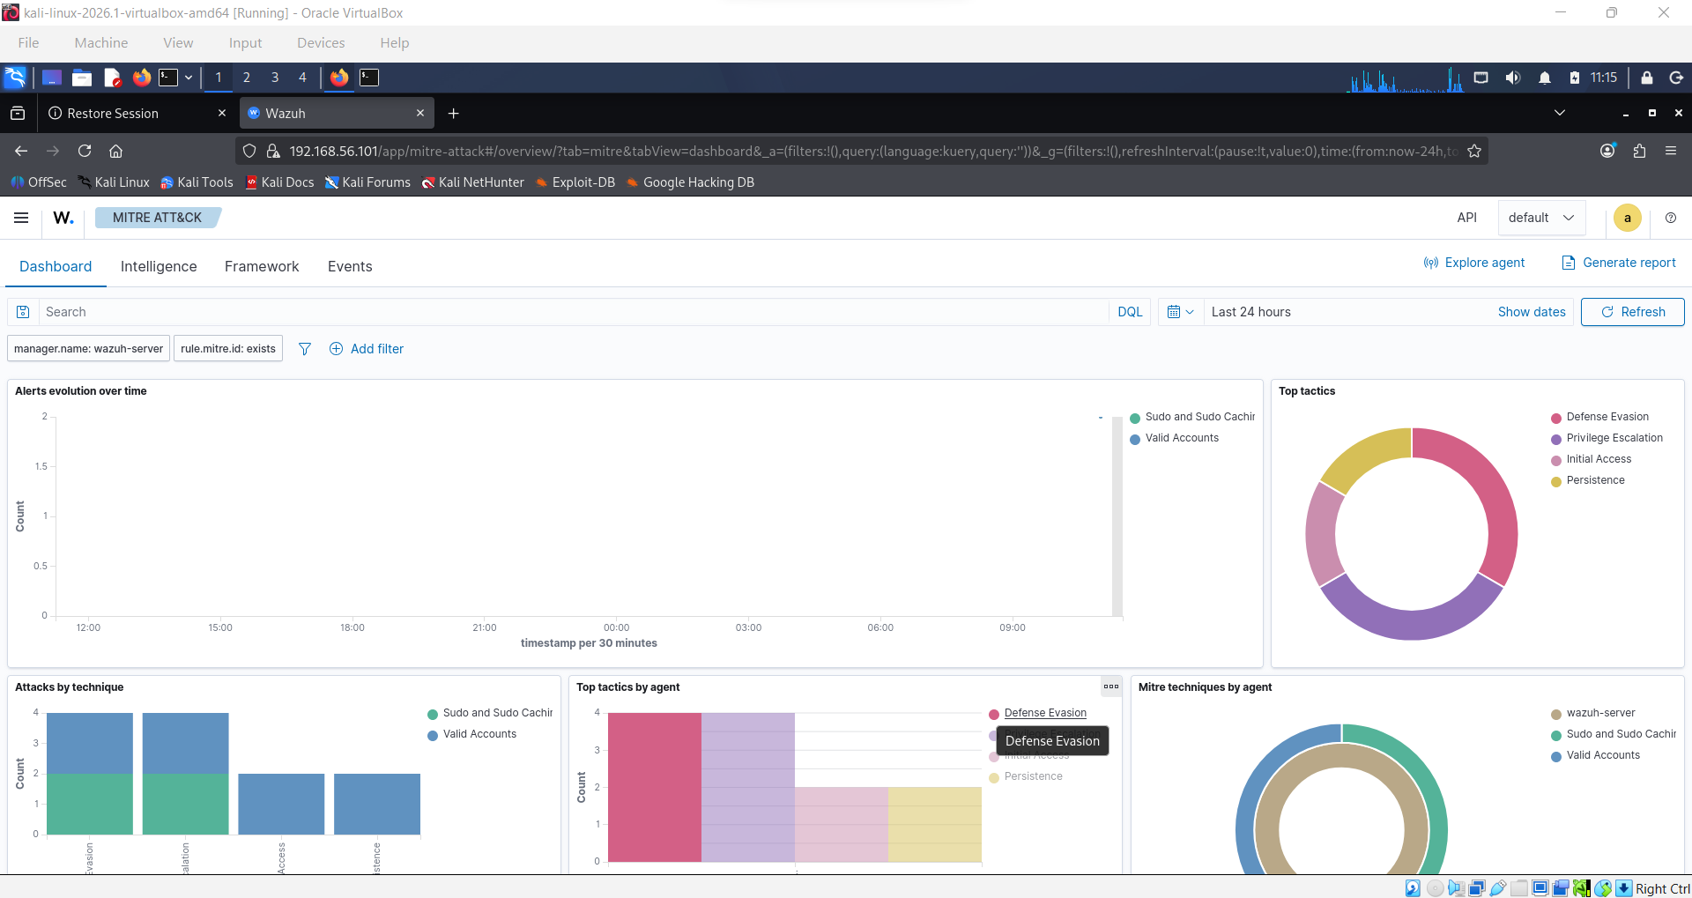1692x898 pixels.
Task: Click Show dates
Action: click(x=1532, y=312)
